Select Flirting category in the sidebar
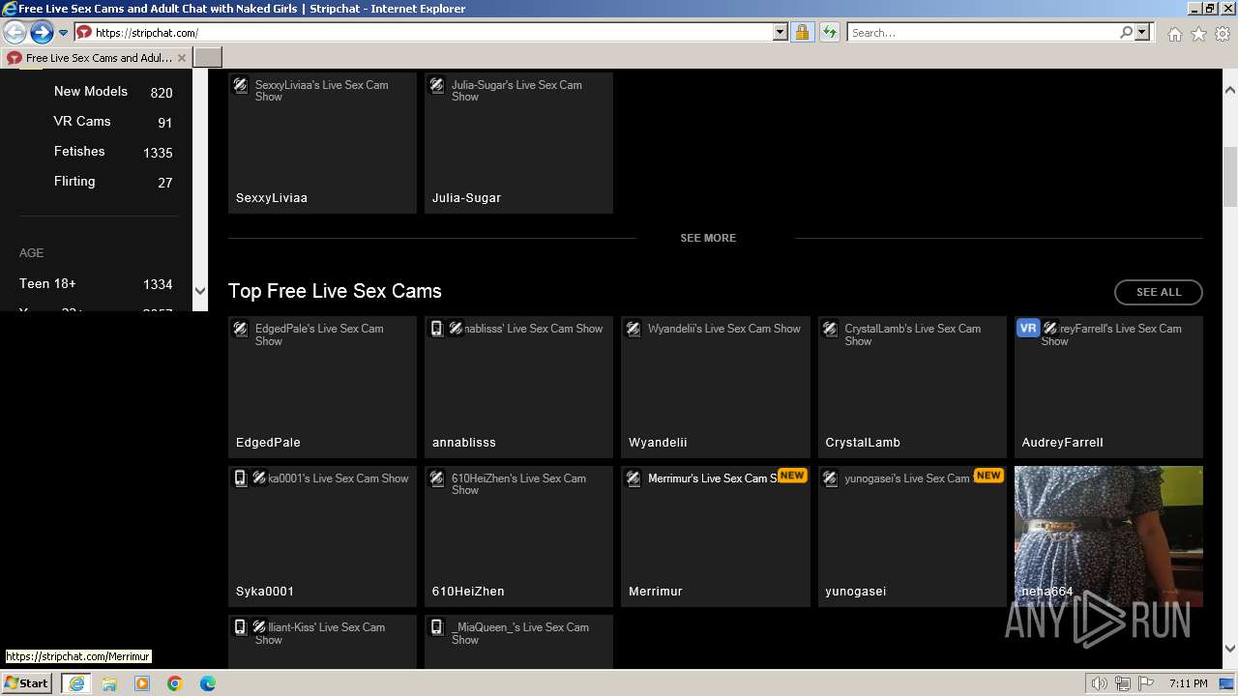 coord(74,181)
